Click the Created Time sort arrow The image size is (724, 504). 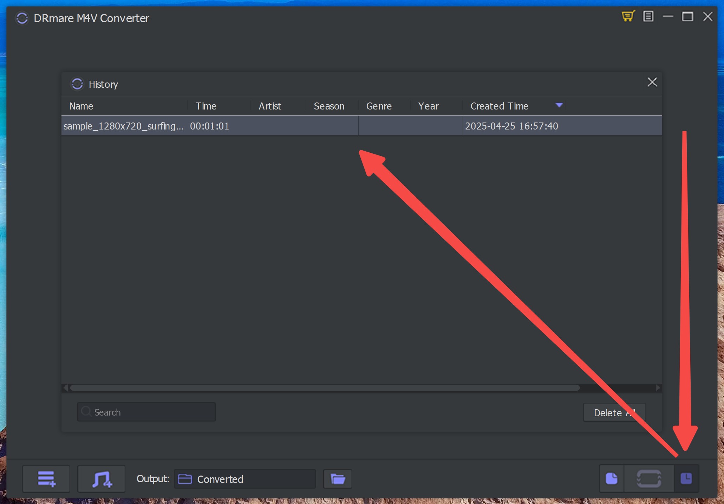559,105
